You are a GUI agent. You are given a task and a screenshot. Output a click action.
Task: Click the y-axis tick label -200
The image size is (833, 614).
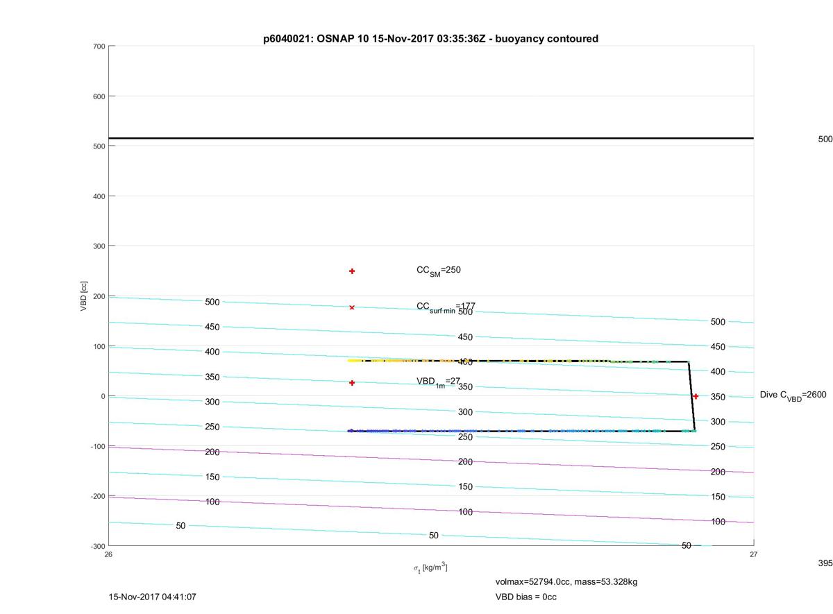click(97, 496)
